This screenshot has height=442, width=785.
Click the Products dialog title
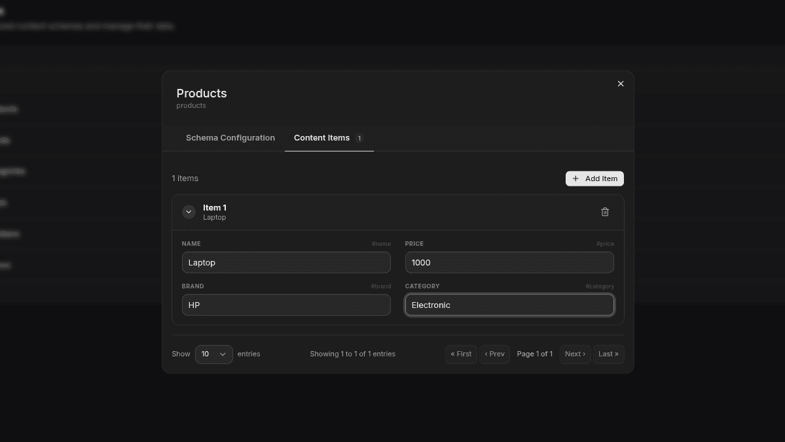202,93
